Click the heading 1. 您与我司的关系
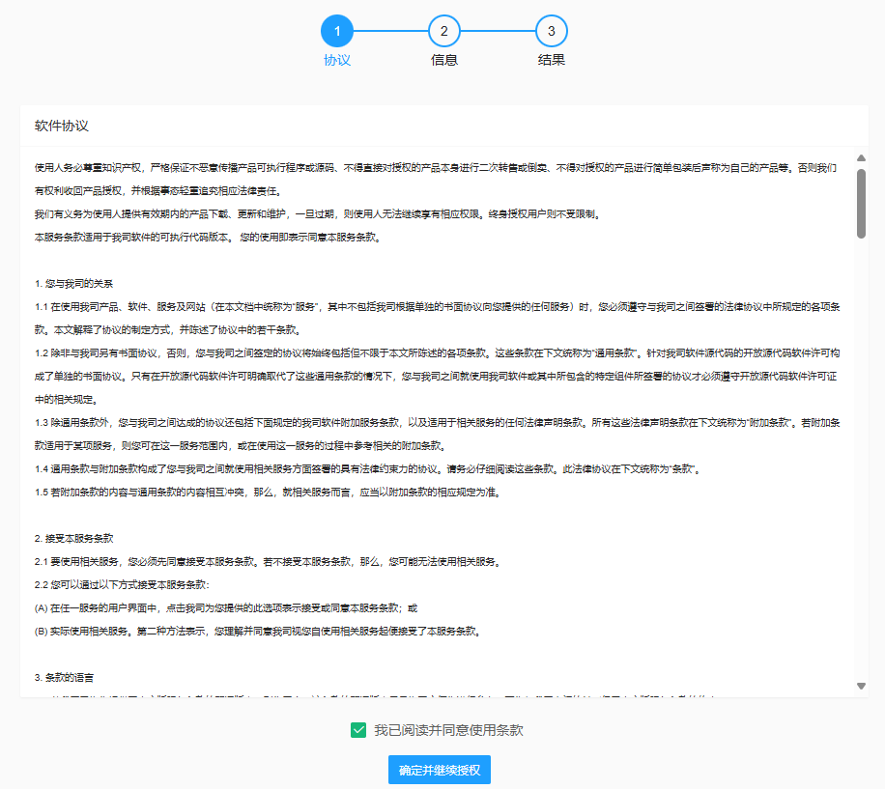The image size is (885, 789). [x=73, y=284]
